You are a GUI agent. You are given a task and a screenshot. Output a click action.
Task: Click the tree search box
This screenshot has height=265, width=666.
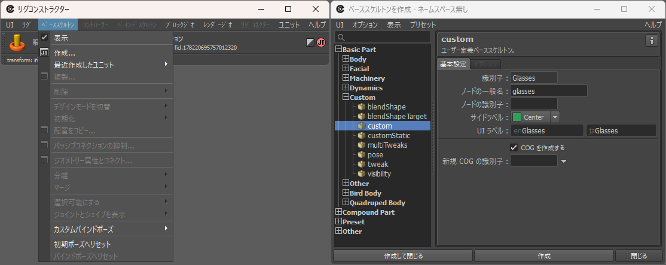[383, 37]
